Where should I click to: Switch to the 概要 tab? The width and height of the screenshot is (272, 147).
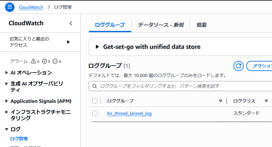(201, 25)
